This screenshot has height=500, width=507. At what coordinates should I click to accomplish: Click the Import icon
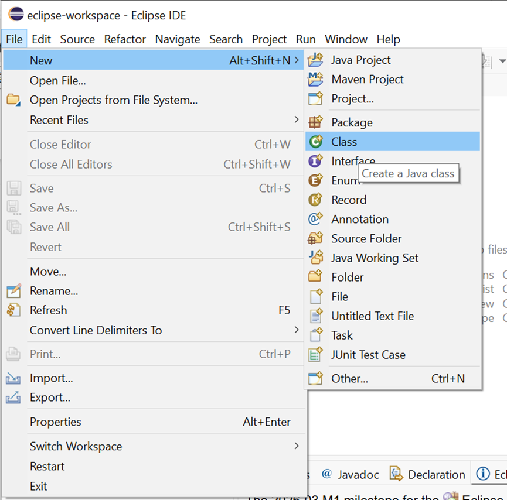coord(13,378)
